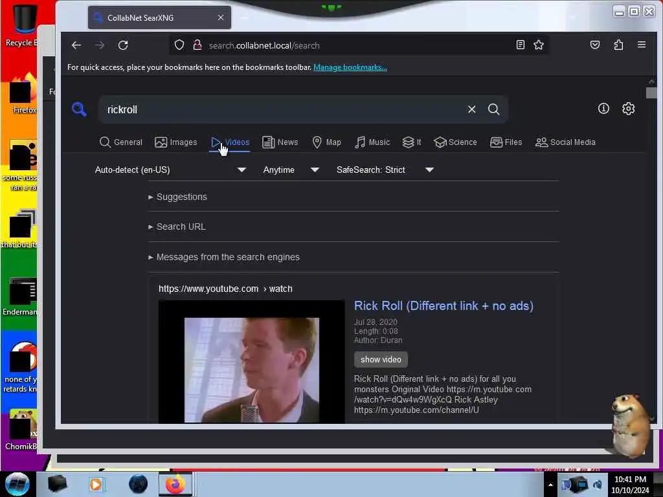Viewport: 663px width, 497px height.
Task: Open the https://www.youtube.com watch URL link
Action: click(225, 289)
